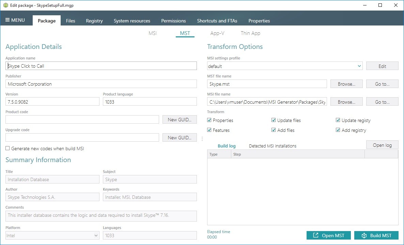Click the Version field 7.5.0.9082
The width and height of the screenshot is (404, 245).
[52, 102]
